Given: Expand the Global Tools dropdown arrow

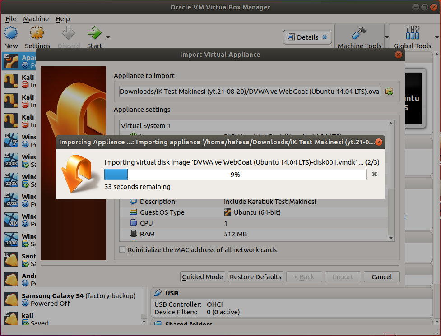Looking at the screenshot, I should 437,37.
